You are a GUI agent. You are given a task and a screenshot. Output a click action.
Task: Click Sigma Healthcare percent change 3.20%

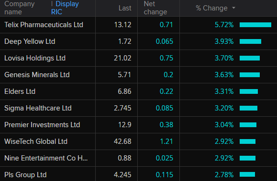click(224, 108)
